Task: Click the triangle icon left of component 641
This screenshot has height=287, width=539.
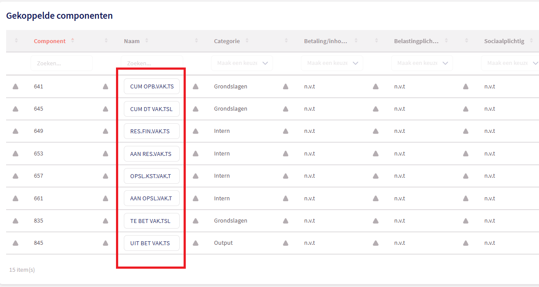Action: 15,87
